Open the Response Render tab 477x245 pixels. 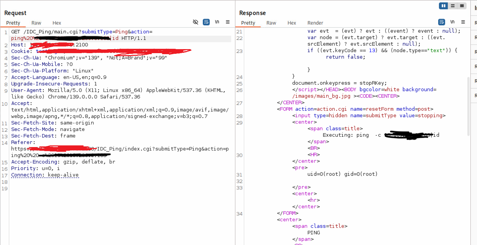pyautogui.click(x=315, y=23)
